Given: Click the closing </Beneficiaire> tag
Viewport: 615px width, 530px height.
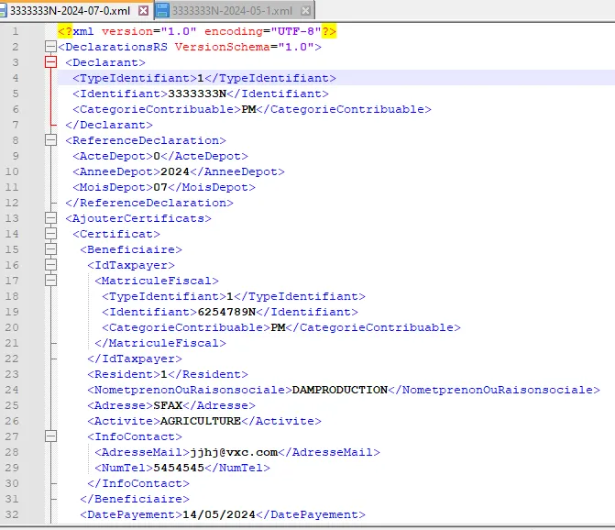Looking at the screenshot, I should pyautogui.click(x=135, y=499).
